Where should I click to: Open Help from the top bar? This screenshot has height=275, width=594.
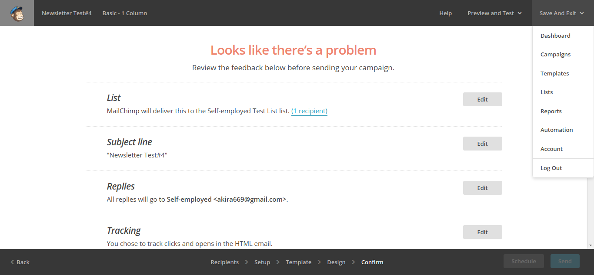445,13
